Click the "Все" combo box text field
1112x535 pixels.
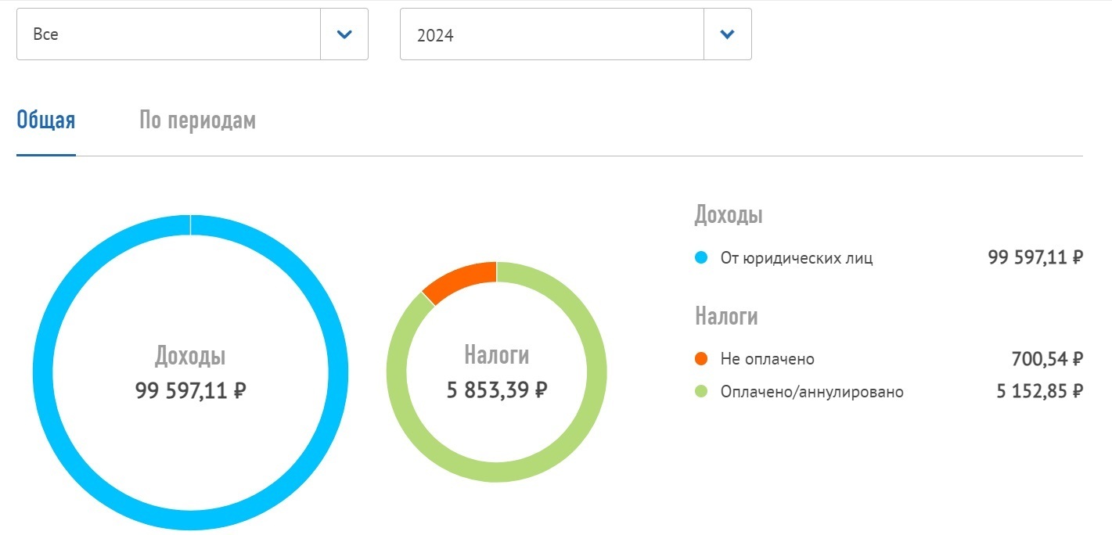pos(168,34)
